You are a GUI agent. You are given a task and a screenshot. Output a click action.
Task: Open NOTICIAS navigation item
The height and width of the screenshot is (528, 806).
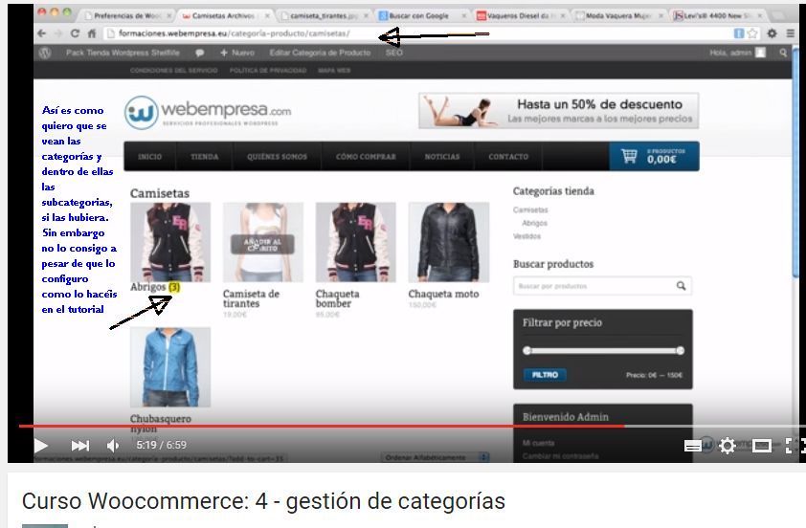pyautogui.click(x=441, y=156)
